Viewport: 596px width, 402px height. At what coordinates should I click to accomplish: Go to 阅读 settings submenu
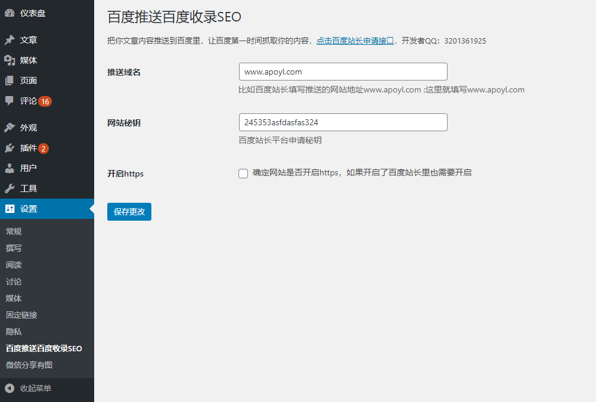(14, 265)
